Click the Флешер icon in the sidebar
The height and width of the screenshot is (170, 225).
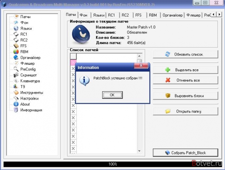pos(16,63)
